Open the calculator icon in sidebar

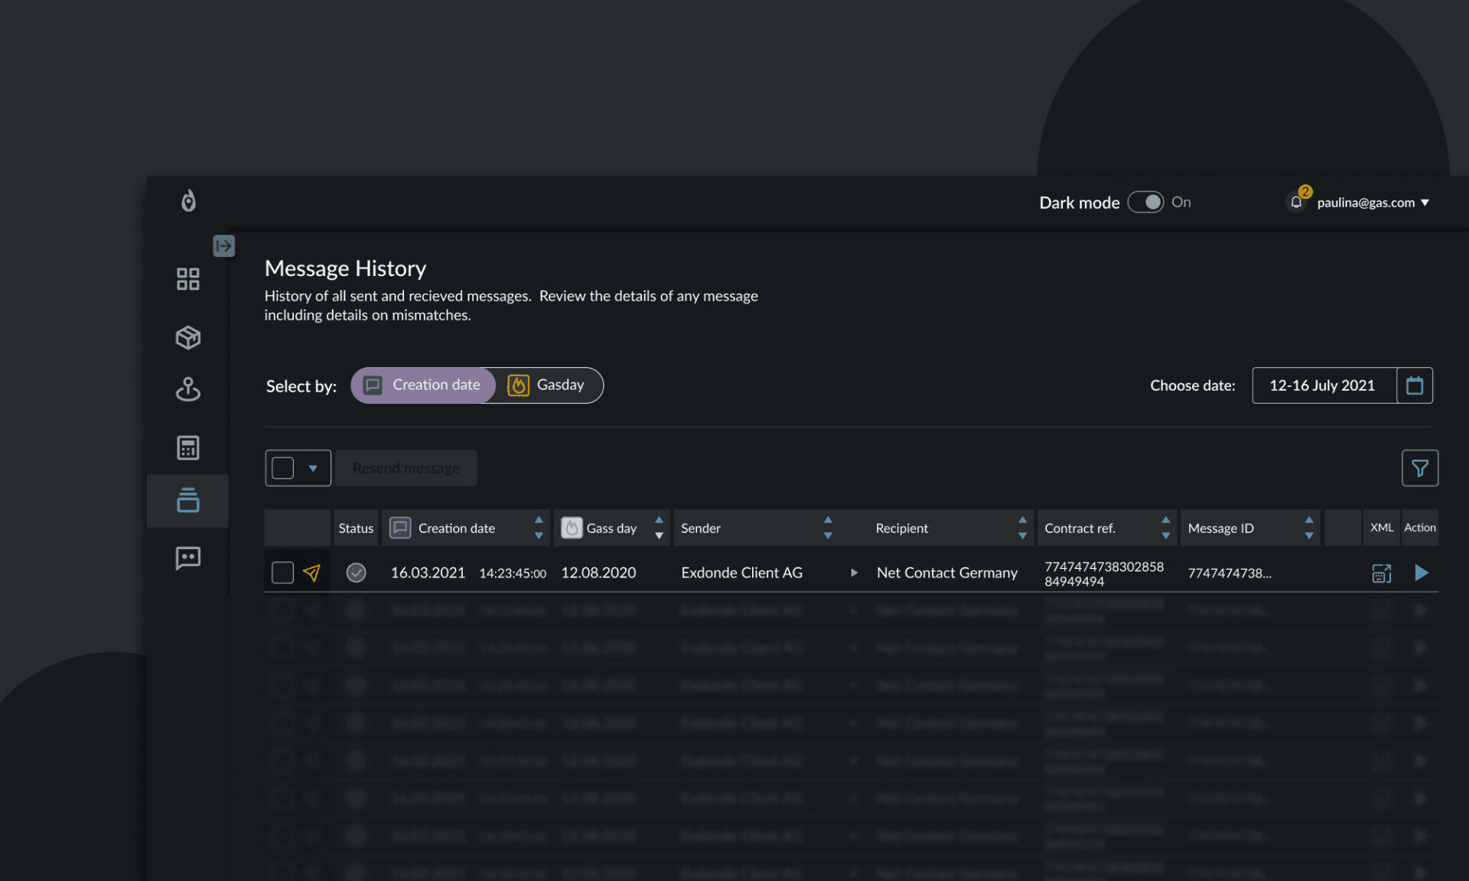pyautogui.click(x=187, y=447)
